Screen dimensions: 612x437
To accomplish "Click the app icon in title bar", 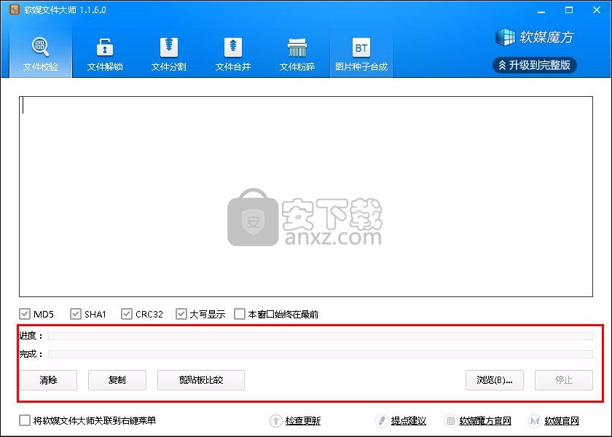I will tap(15, 9).
